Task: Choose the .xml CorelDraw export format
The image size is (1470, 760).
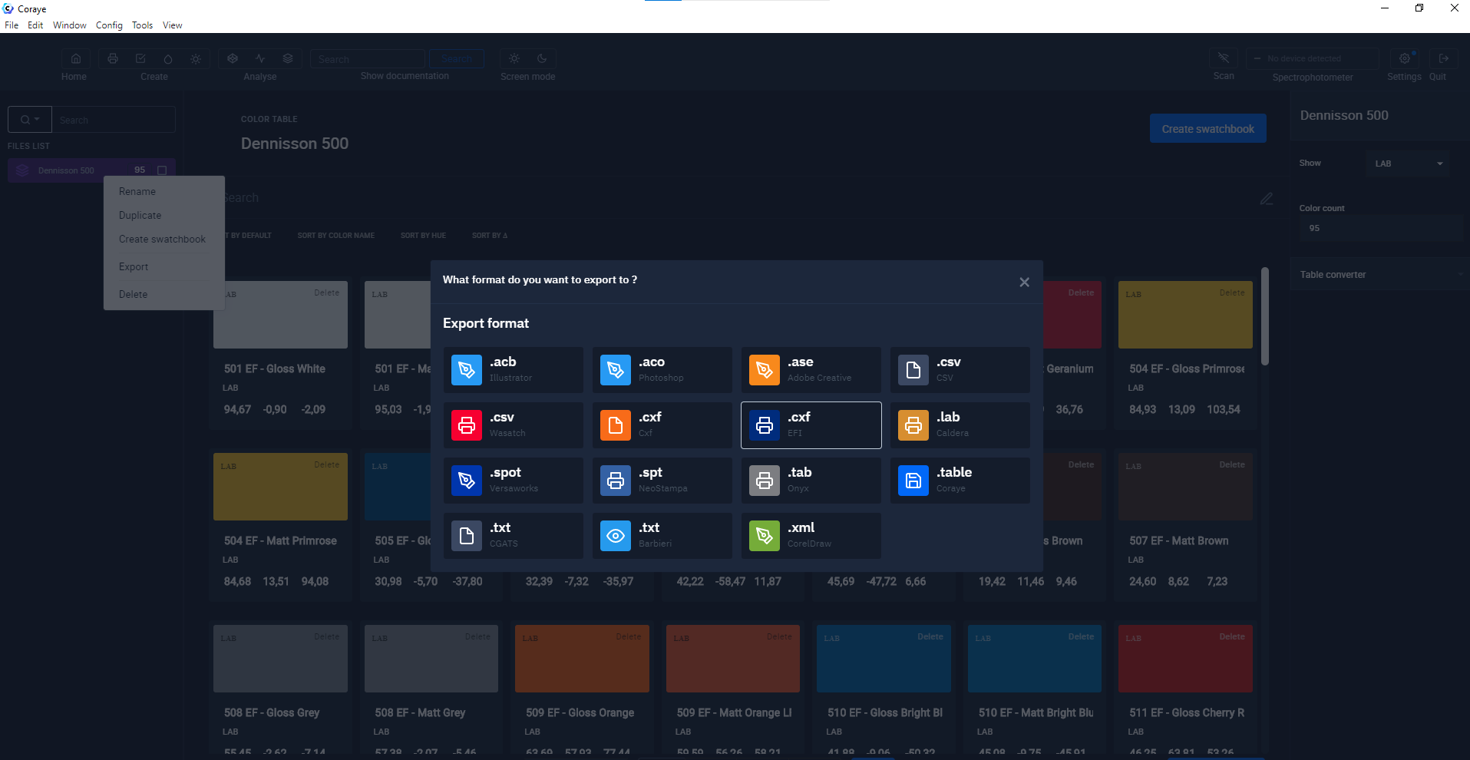Action: 811,536
